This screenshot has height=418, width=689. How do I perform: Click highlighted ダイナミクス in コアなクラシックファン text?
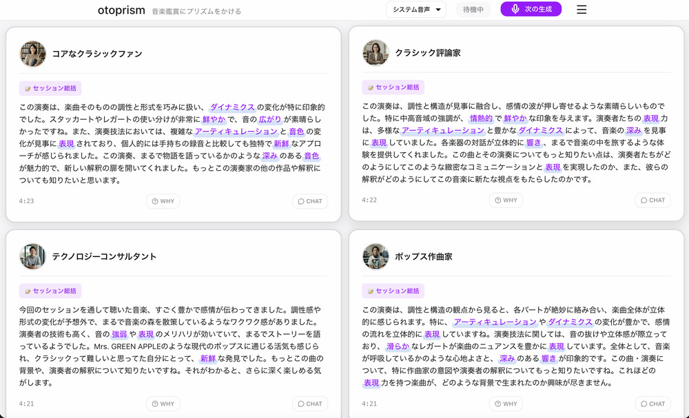point(232,107)
